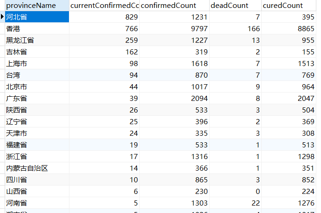This screenshot has height=213, width=321.
Task: Click current confirmed value 98
Action: 104,63
